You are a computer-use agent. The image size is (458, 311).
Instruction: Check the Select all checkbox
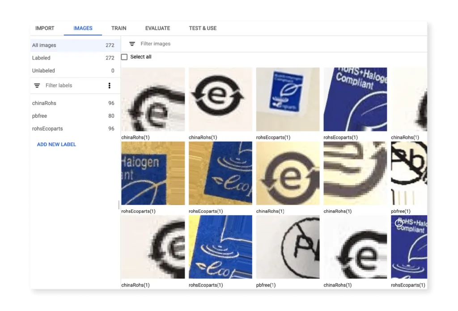(x=124, y=57)
